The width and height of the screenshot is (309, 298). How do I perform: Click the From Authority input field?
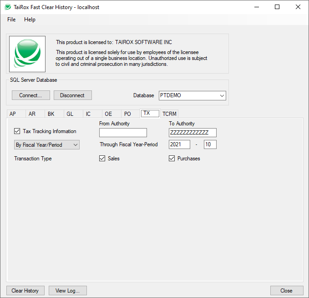pos(123,133)
